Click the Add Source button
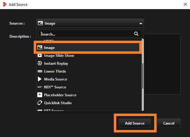The image size is (190, 137). click(x=135, y=123)
